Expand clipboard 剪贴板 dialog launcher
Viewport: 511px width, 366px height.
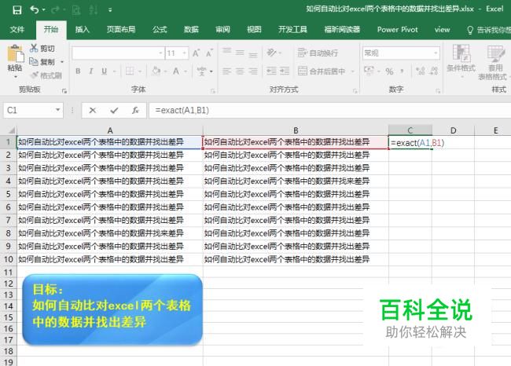click(64, 91)
